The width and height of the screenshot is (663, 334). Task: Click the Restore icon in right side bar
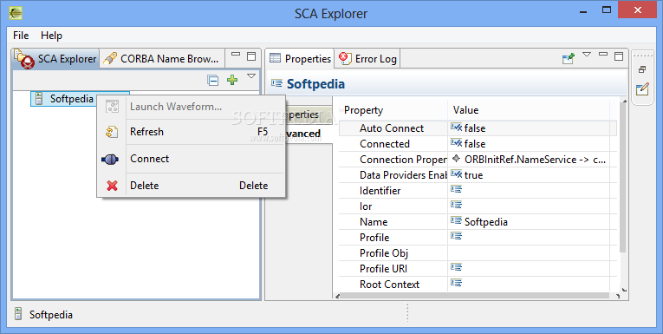pyautogui.click(x=642, y=69)
